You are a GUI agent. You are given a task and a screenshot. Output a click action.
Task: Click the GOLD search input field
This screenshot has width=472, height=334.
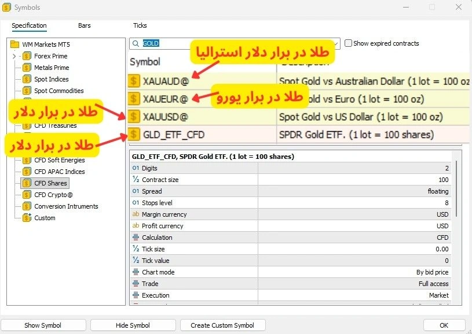click(235, 43)
